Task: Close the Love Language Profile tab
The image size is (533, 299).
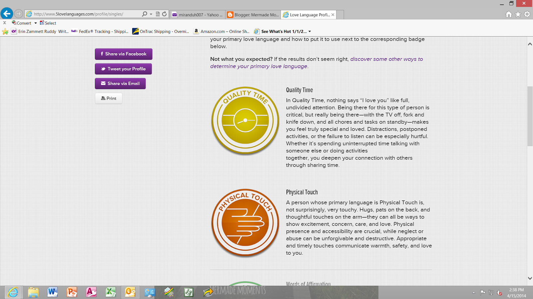Action: pos(333,15)
